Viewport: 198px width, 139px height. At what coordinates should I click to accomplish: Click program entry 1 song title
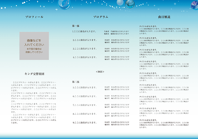84,31
